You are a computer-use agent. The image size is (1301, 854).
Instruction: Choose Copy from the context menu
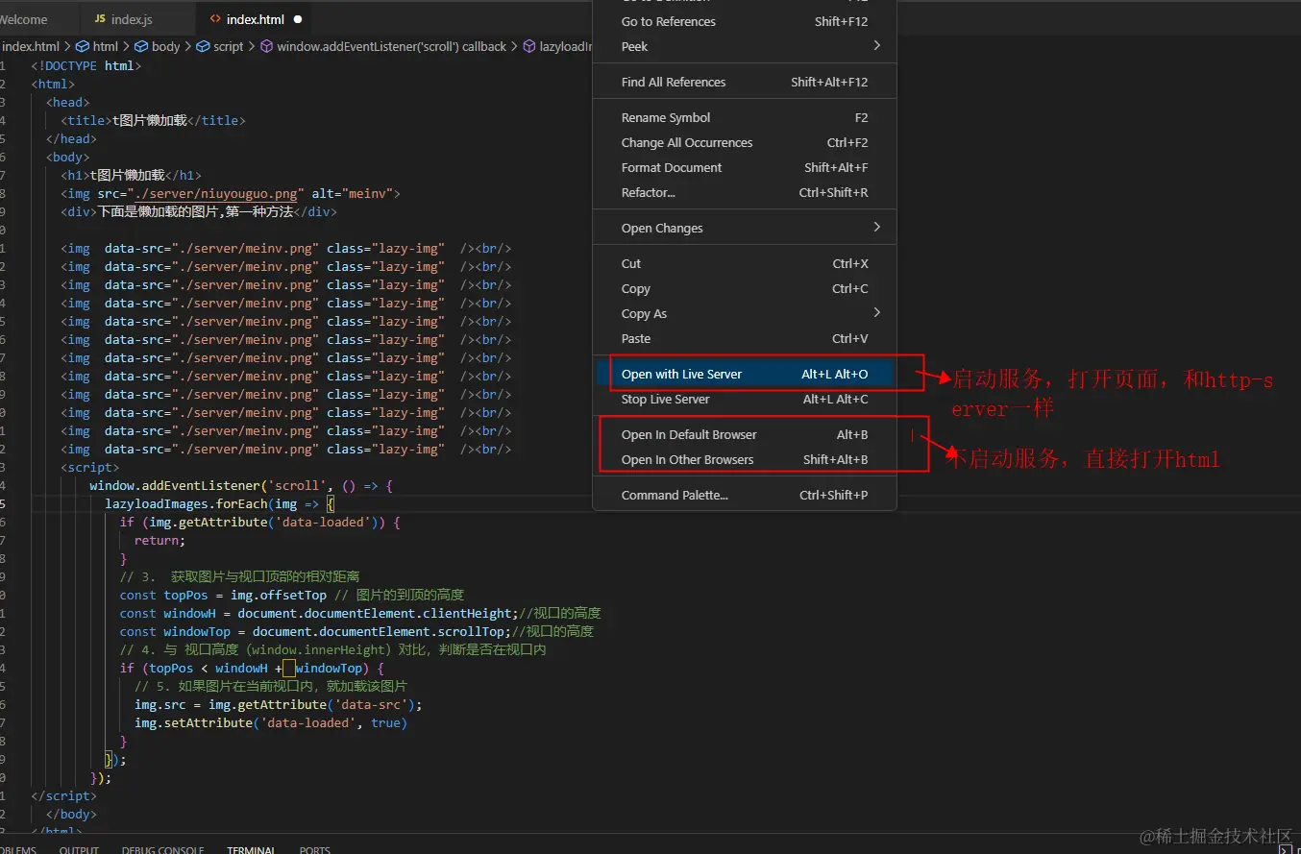coord(745,288)
